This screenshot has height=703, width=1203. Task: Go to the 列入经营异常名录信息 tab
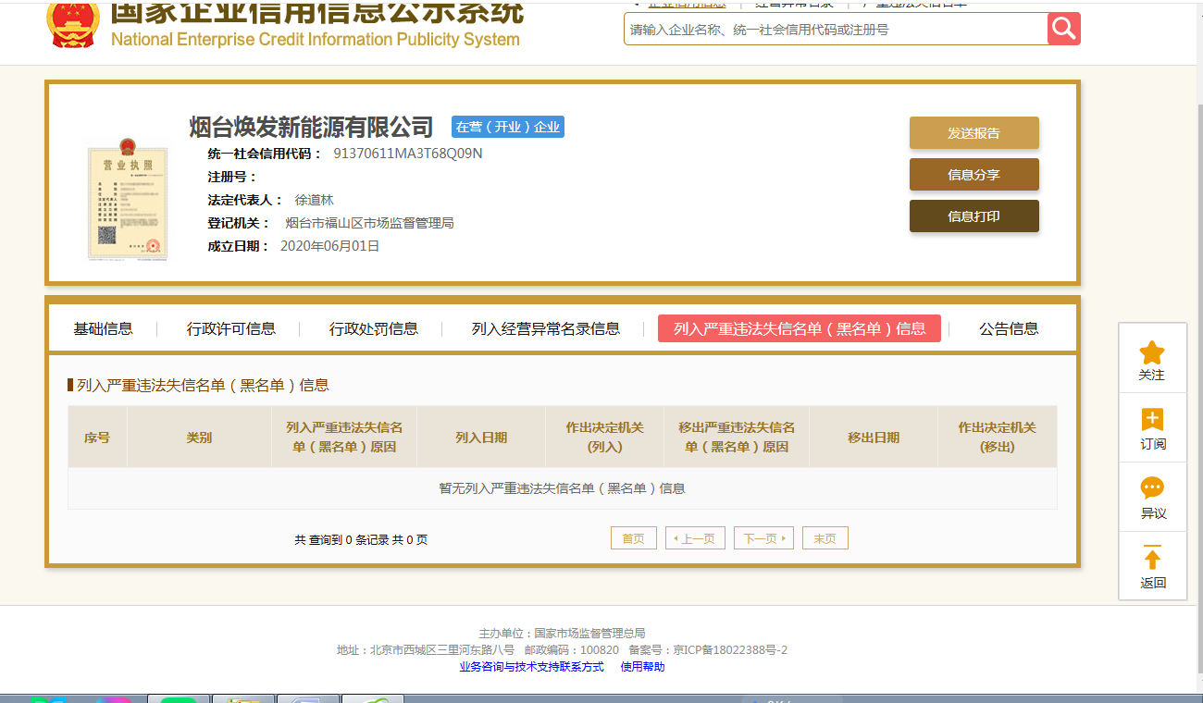(x=546, y=328)
